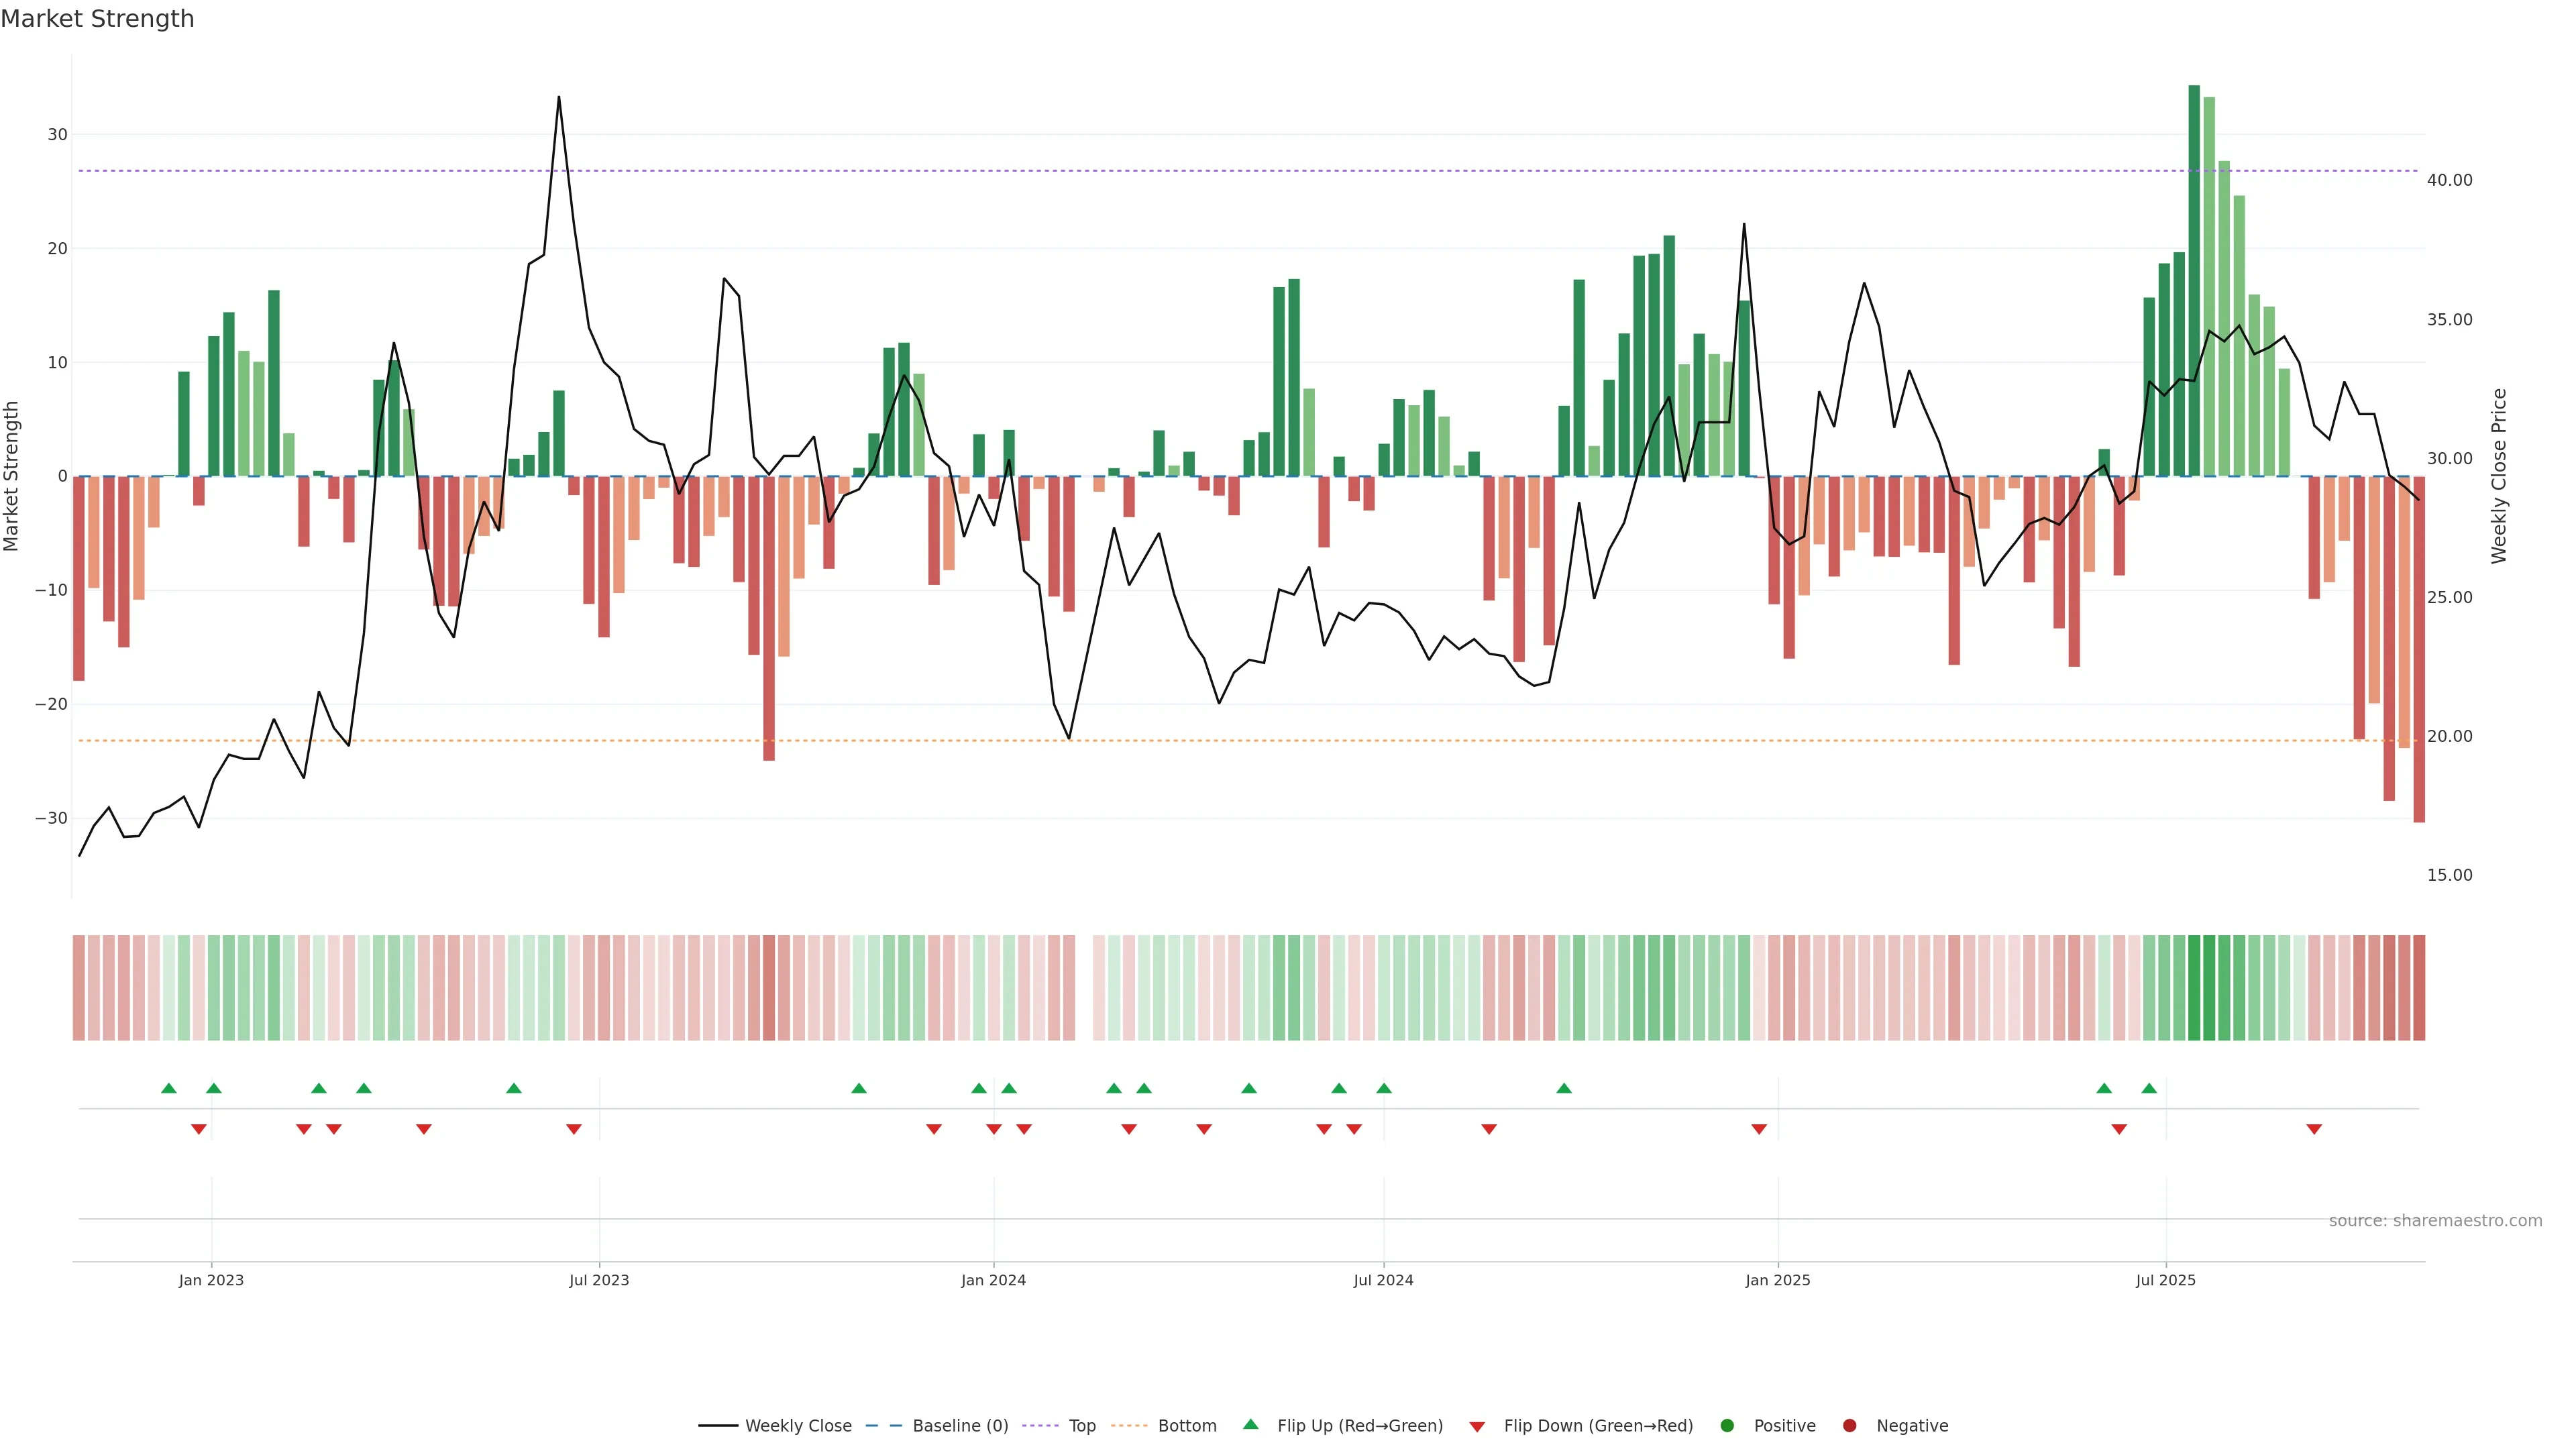Click the blue dashed Baseline legend line sample
This screenshot has height=1449, width=2576.
[x=883, y=1426]
